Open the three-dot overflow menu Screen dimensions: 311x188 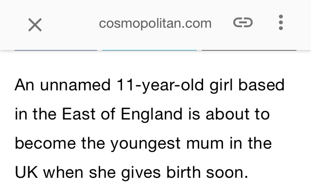pyautogui.click(x=281, y=22)
